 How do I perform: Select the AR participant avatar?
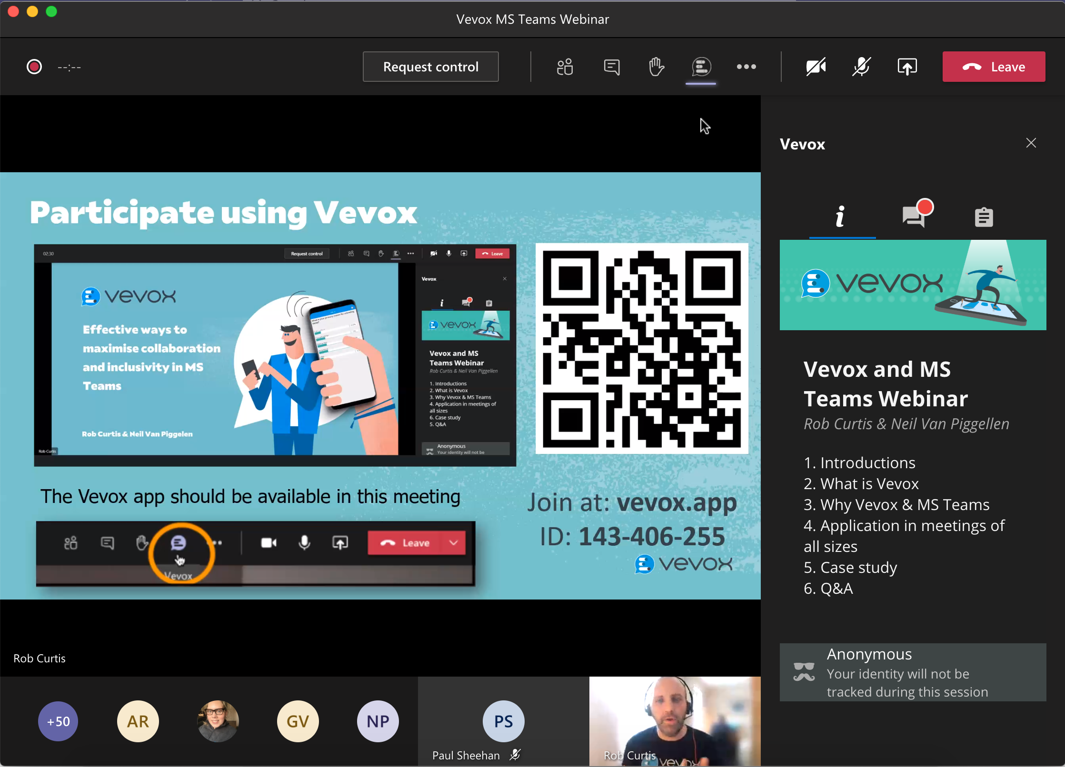pos(138,721)
